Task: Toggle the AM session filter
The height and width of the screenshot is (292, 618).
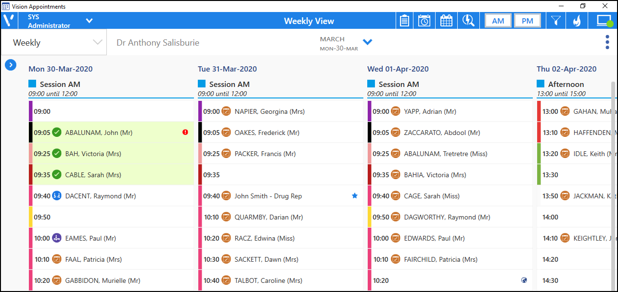Action: (498, 21)
